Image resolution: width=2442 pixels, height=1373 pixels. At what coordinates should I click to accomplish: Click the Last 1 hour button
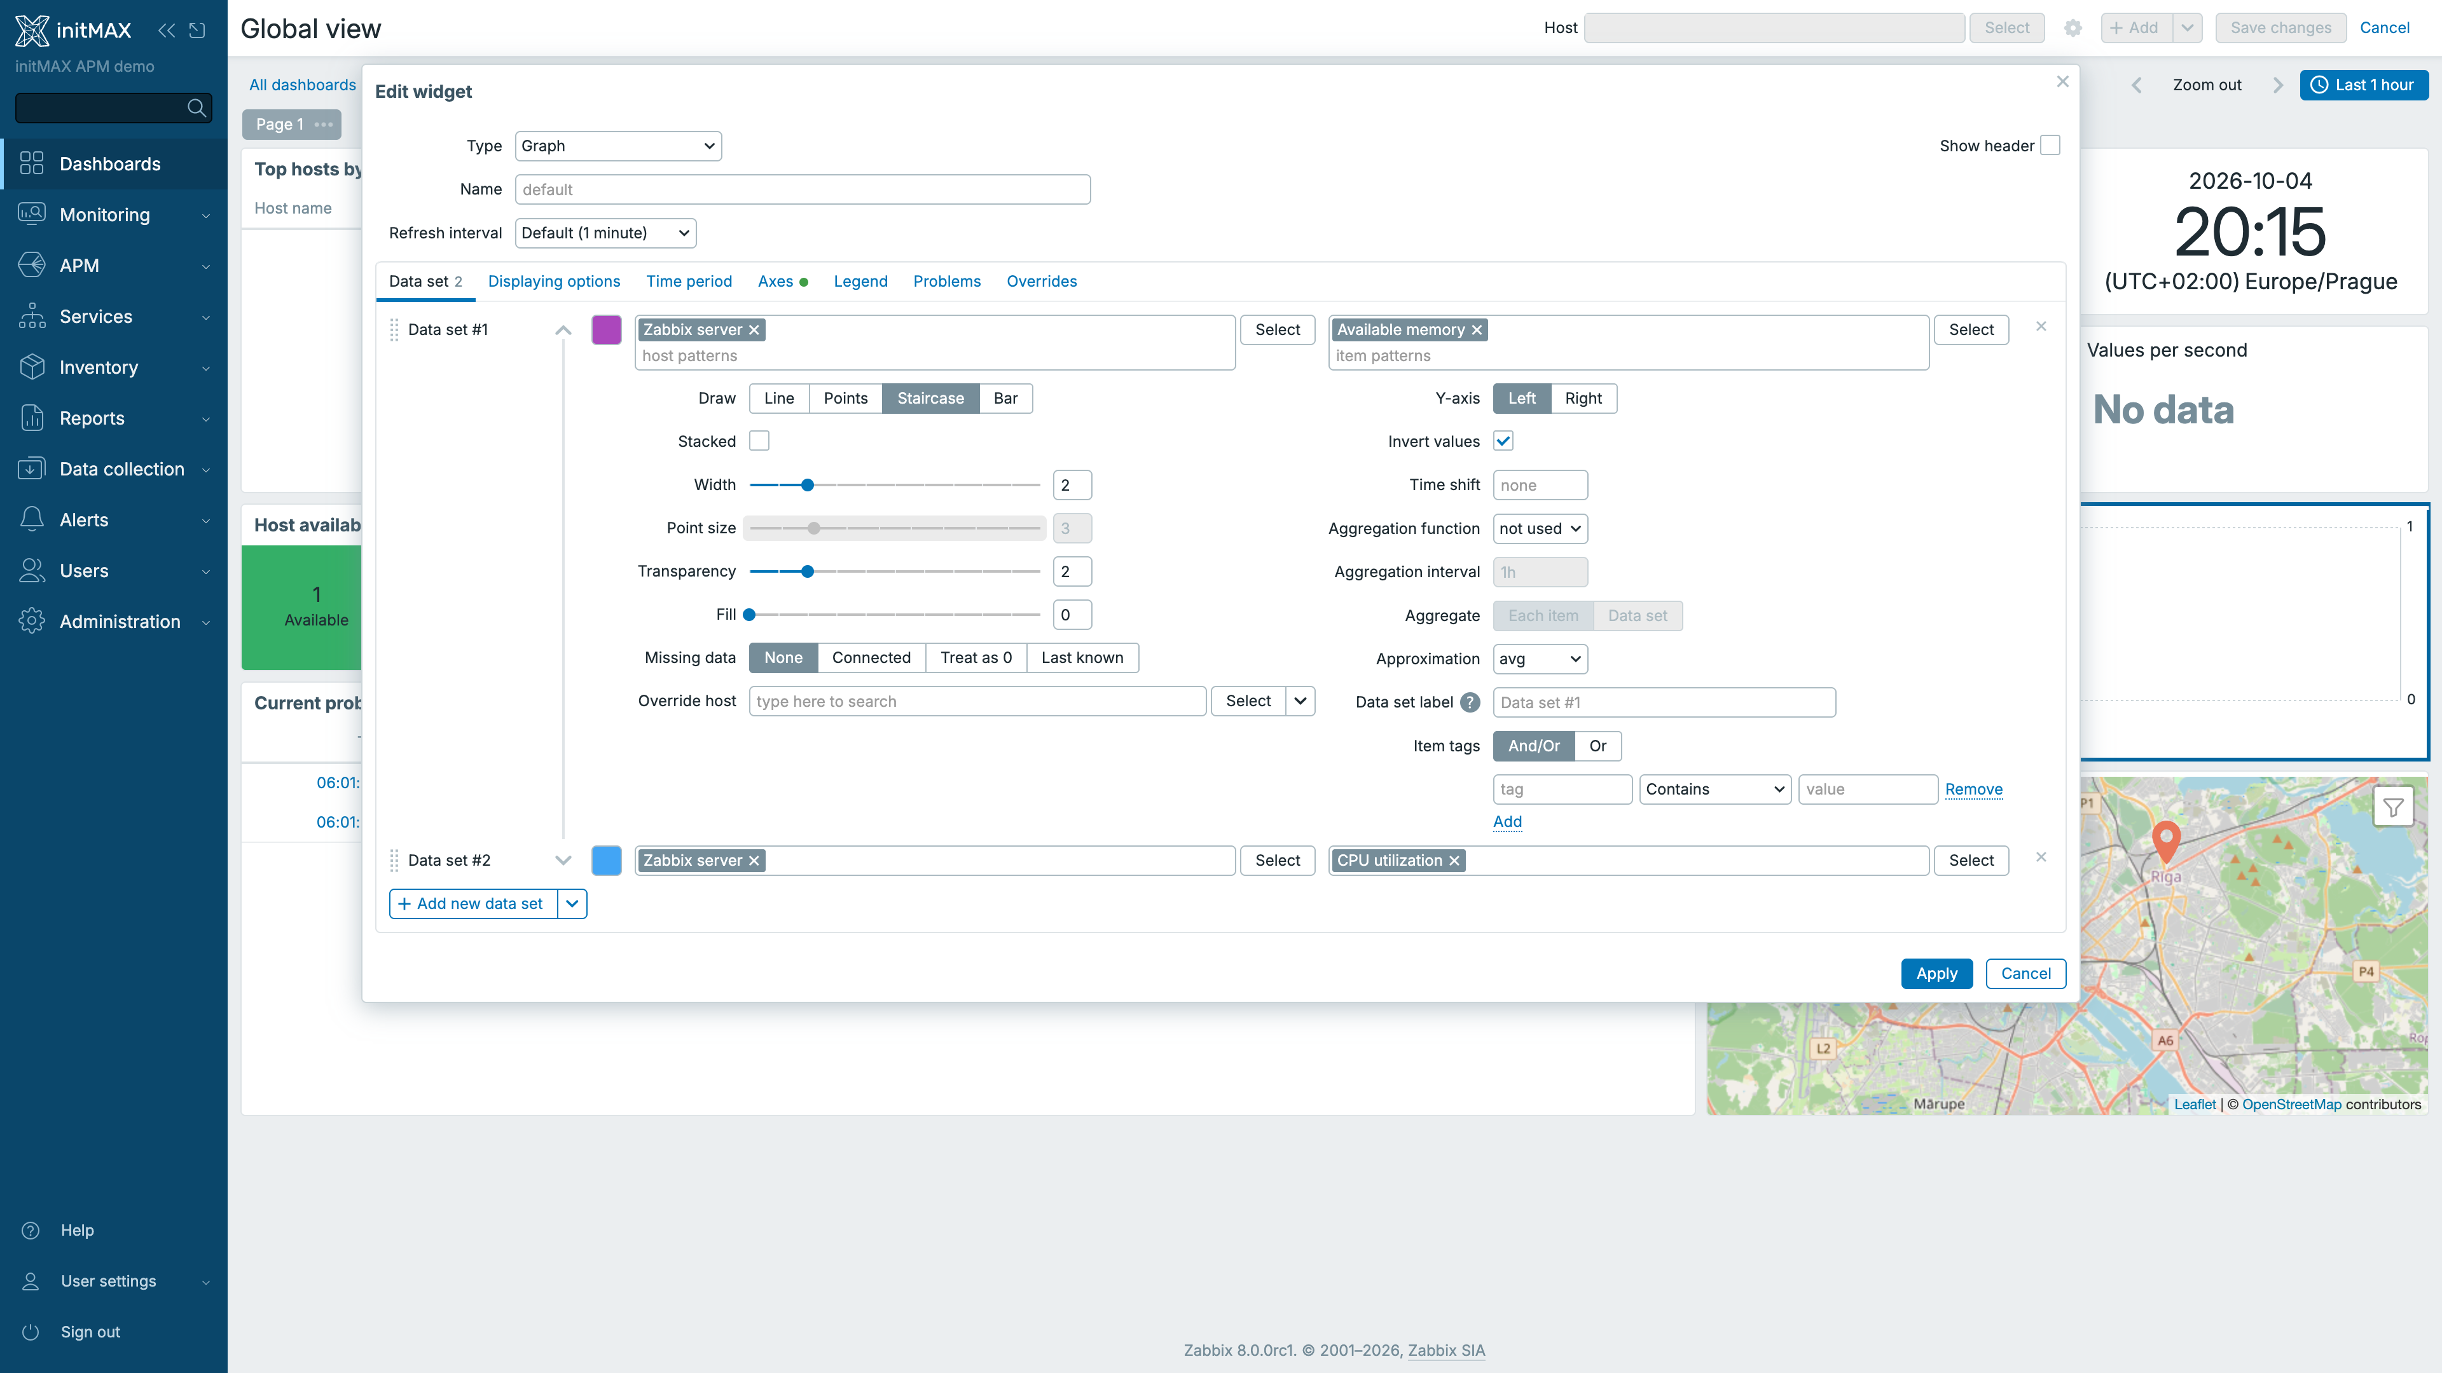coord(2363,85)
